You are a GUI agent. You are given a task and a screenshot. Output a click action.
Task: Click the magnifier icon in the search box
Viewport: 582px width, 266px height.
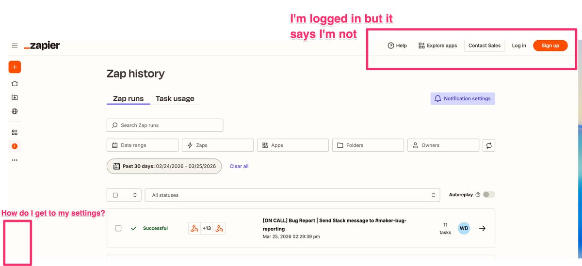coord(115,125)
